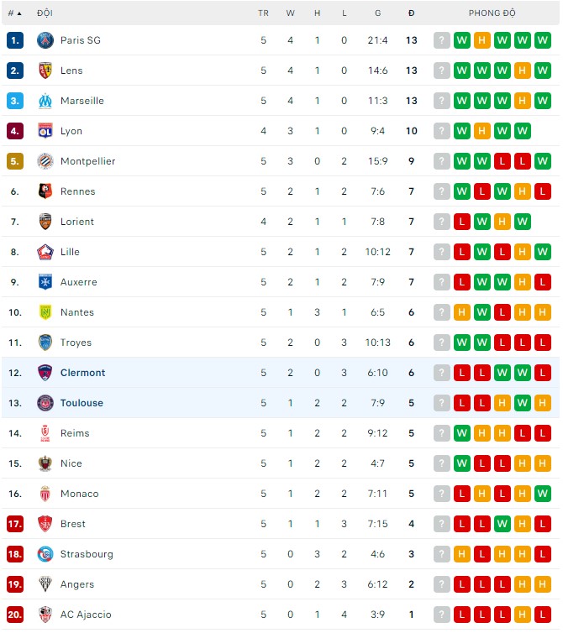The width and height of the screenshot is (563, 633).
Task: Click the question mark next-match badge for Paris SG
Action: point(442,40)
